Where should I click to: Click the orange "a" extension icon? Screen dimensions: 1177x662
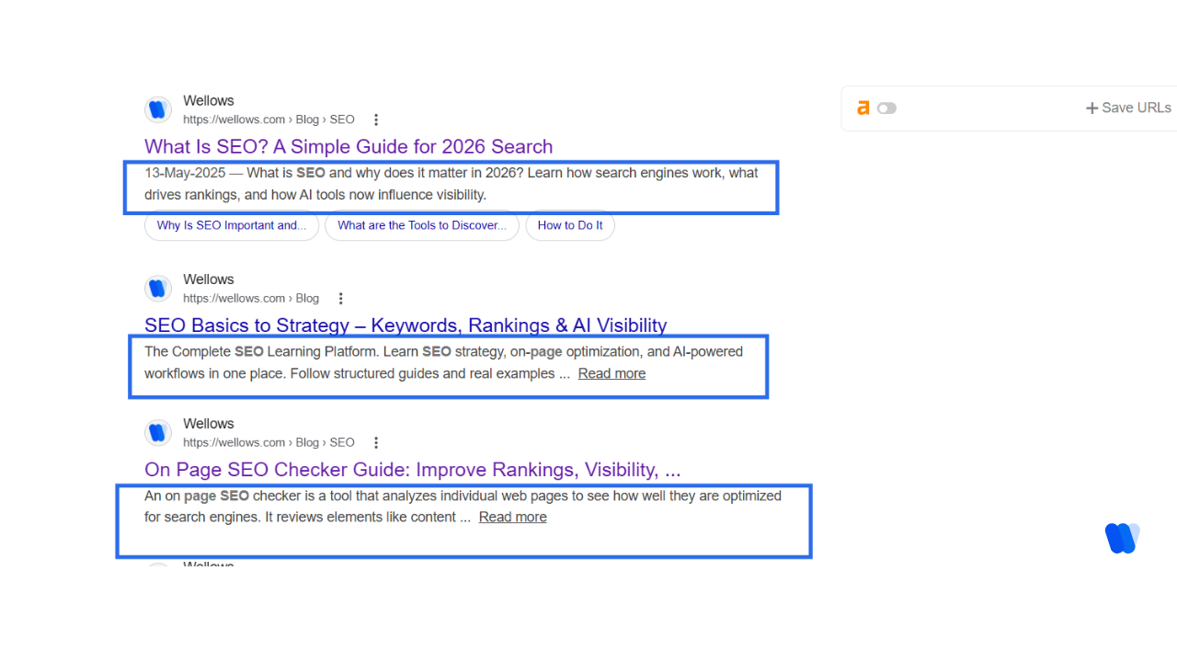coord(863,108)
